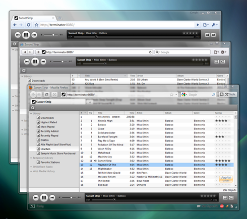The image size is (247, 219).
Task: Expand SHOUTcast Radio section in Firefox
Action: coord(31,167)
